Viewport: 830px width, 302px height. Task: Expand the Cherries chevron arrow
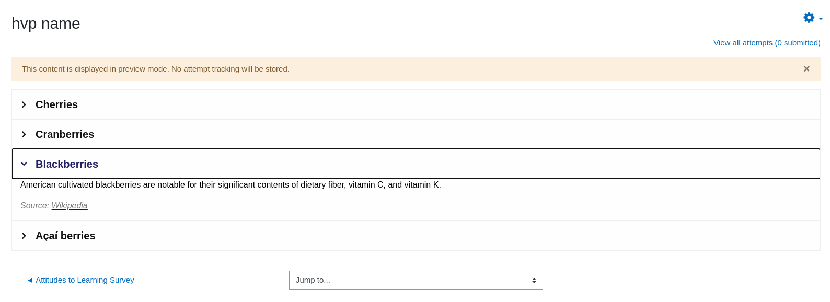[x=24, y=104]
